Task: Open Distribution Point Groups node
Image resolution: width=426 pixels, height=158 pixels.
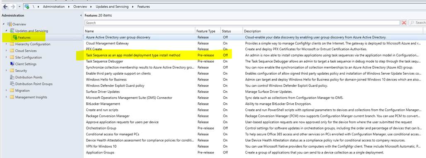Action: point(34,84)
